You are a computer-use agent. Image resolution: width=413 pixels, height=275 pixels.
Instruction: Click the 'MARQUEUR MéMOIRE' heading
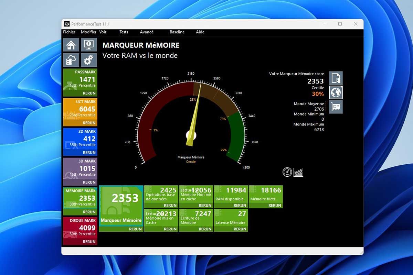[141, 45]
